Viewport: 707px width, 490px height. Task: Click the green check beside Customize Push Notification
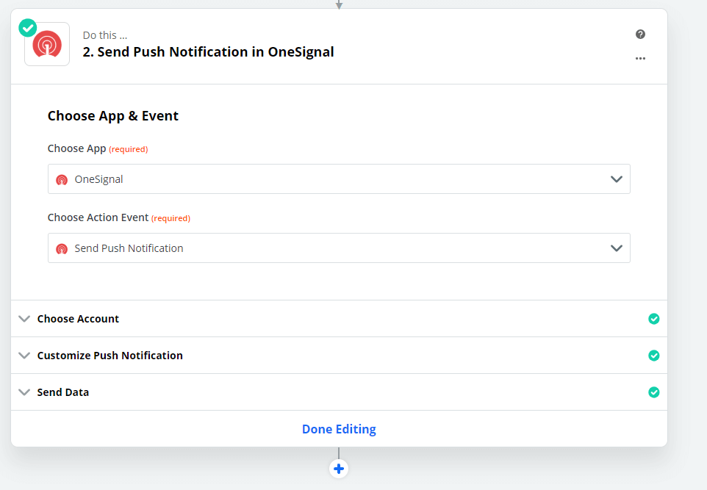point(653,356)
